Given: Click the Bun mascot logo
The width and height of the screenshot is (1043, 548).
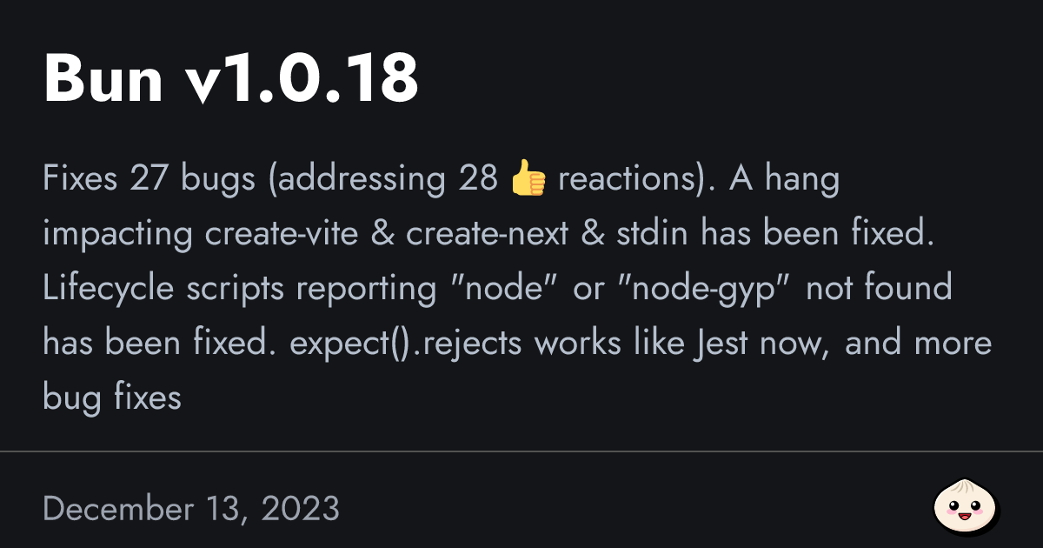Looking at the screenshot, I should (967, 506).
